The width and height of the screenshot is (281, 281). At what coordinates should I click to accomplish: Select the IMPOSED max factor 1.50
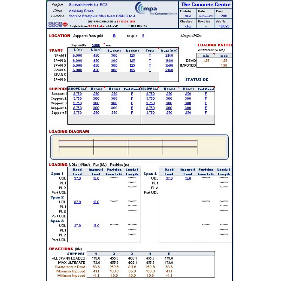pos(224,65)
